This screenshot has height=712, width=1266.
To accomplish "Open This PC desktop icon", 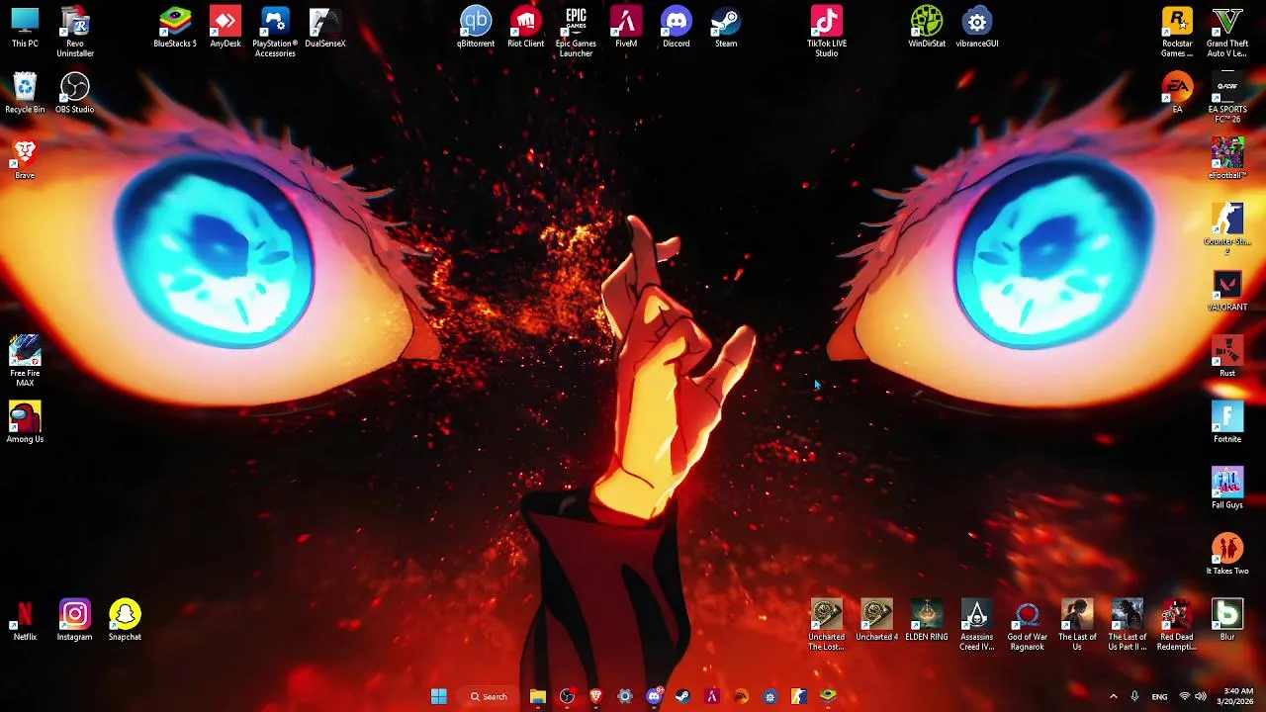I will (x=25, y=28).
